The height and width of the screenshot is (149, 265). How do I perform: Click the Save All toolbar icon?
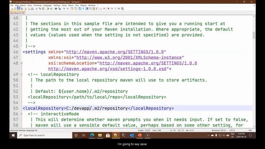(22, 8)
